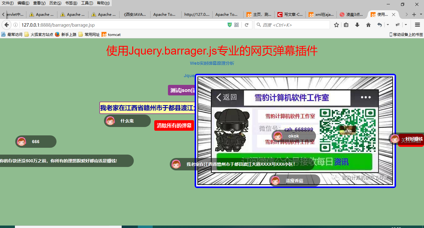Viewport: 424px width, 228px height.
Task: Open the 最常访问 bookmark folder
Action: [x=12, y=34]
